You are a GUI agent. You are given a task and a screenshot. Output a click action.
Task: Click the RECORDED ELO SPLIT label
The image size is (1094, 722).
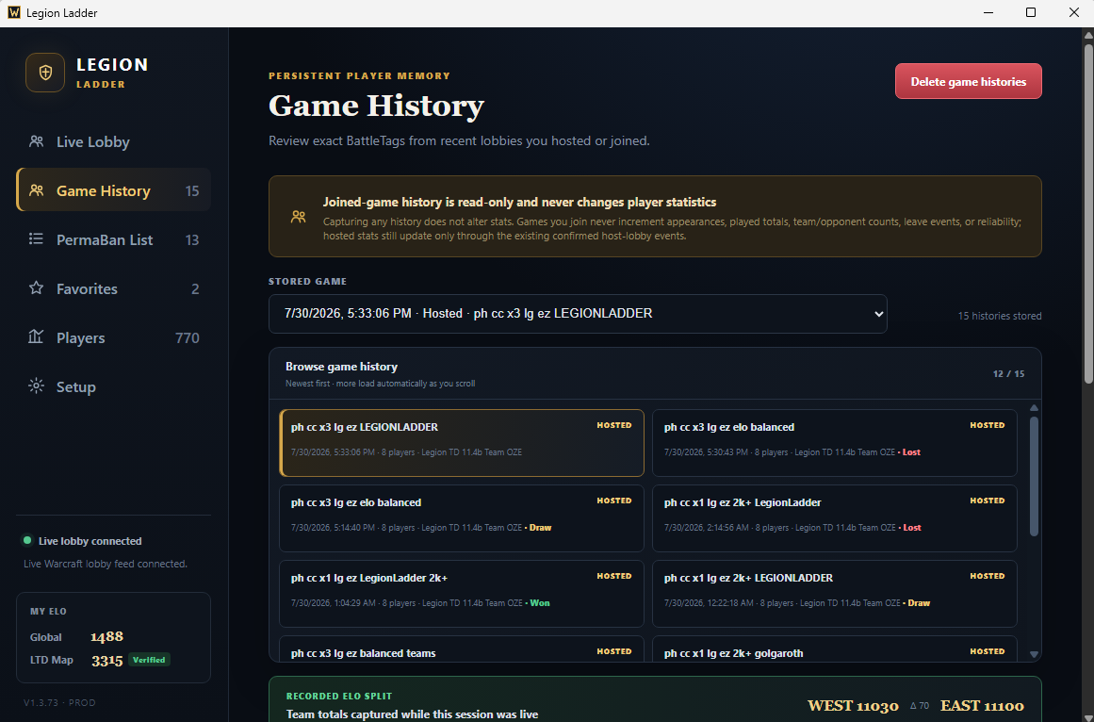[339, 697]
